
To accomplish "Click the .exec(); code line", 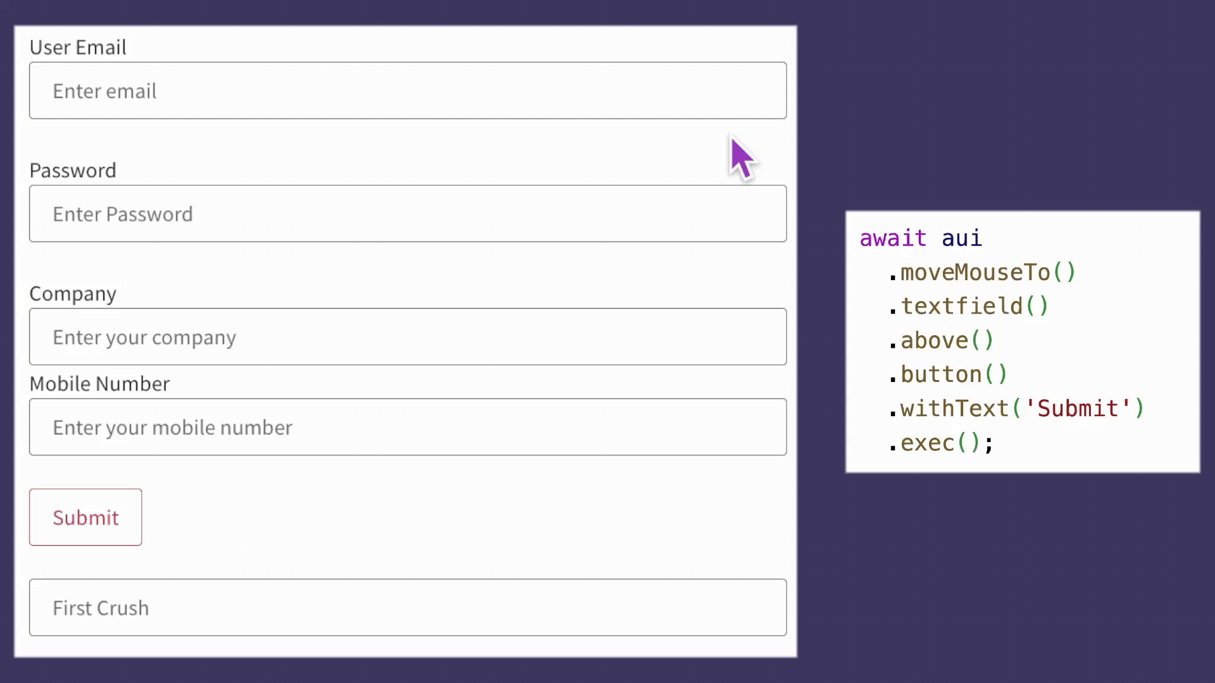I will point(941,443).
